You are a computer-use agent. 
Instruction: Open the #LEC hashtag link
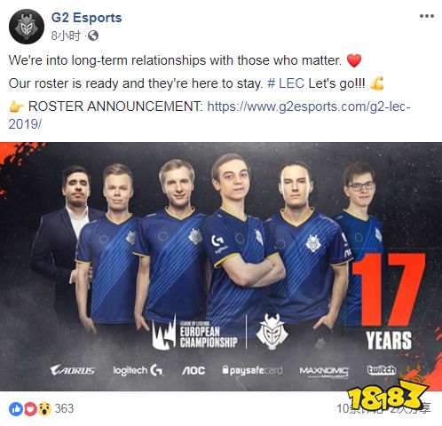point(286,83)
